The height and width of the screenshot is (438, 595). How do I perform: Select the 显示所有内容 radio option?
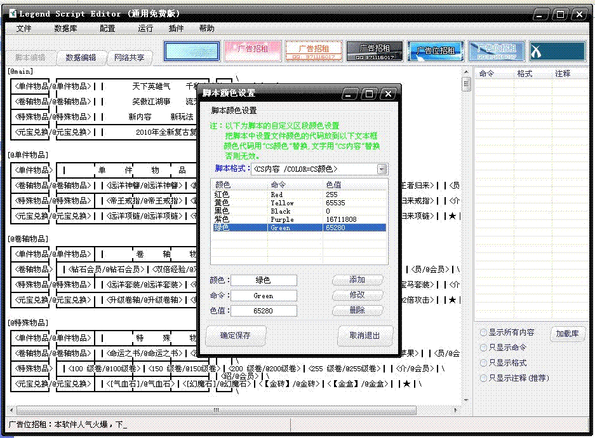484,332
